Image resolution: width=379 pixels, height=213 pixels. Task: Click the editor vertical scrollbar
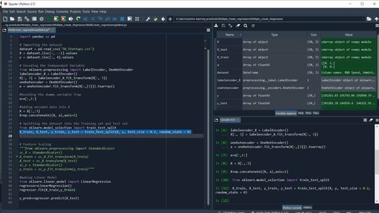tap(208, 127)
